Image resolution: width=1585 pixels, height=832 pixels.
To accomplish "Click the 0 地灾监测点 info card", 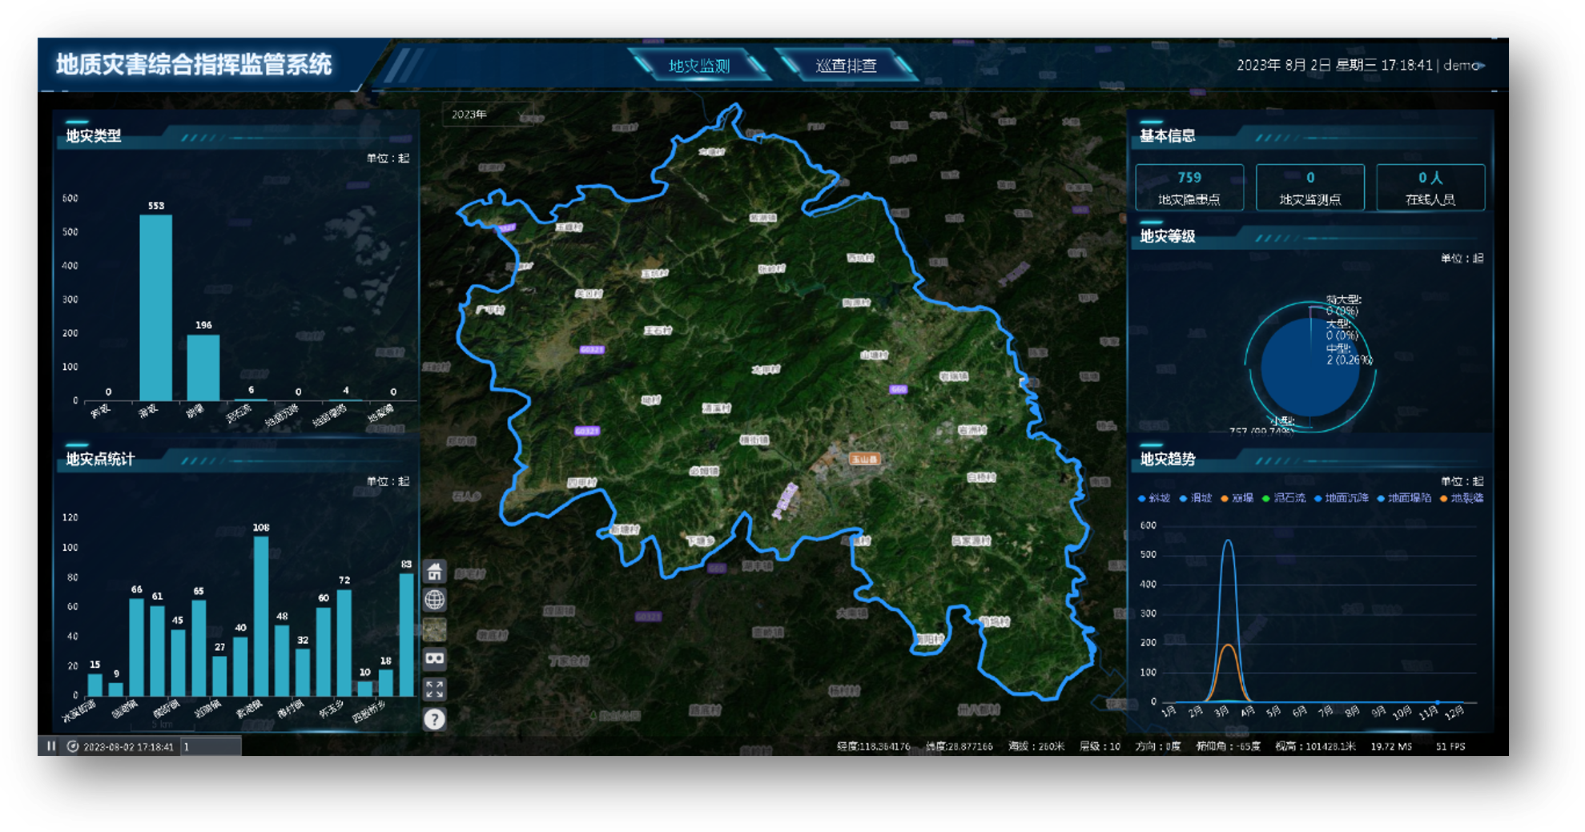I will point(1309,187).
